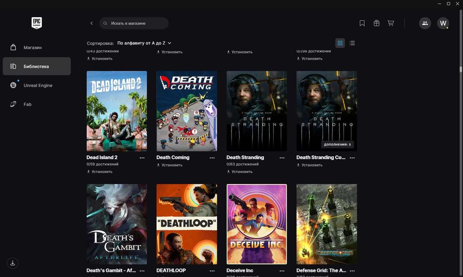The image size is (463, 277).
Task: Open the Defense Grid cover thumbnail
Action: point(326,224)
